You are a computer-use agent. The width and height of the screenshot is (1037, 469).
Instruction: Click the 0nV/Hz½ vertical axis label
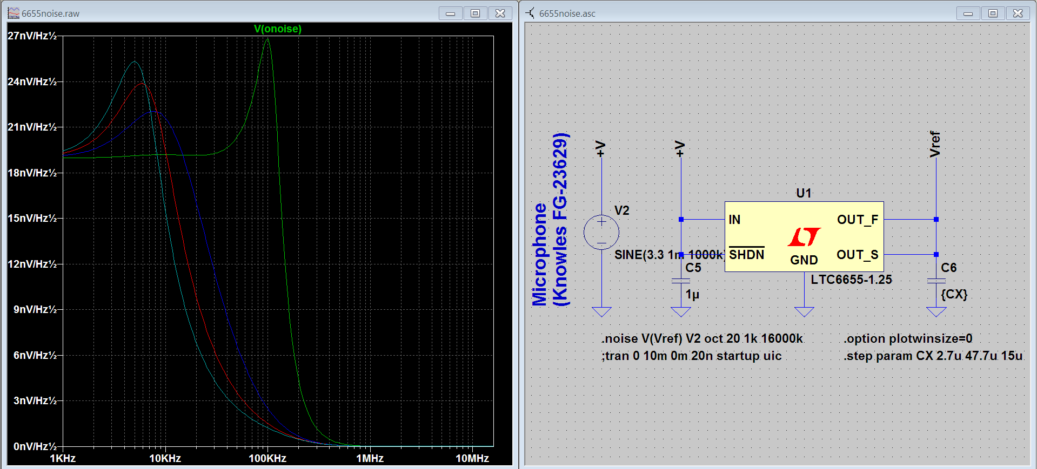point(35,446)
